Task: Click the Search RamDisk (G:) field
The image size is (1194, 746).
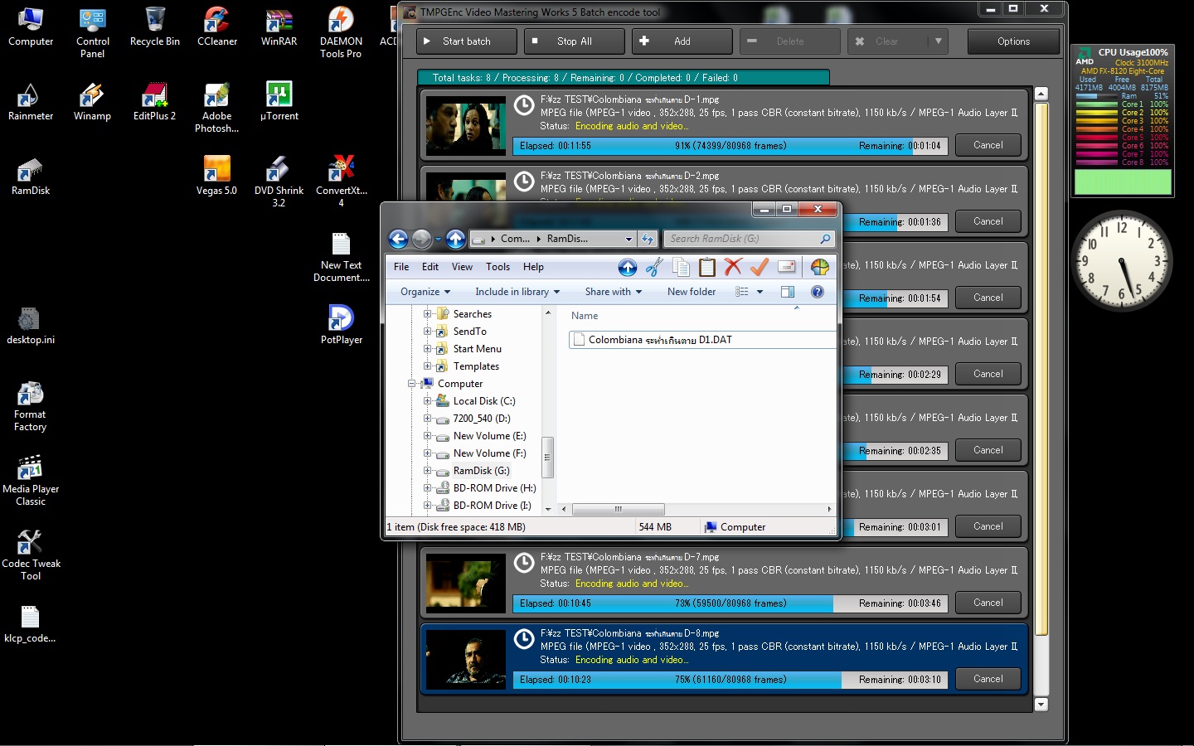Action: [749, 239]
